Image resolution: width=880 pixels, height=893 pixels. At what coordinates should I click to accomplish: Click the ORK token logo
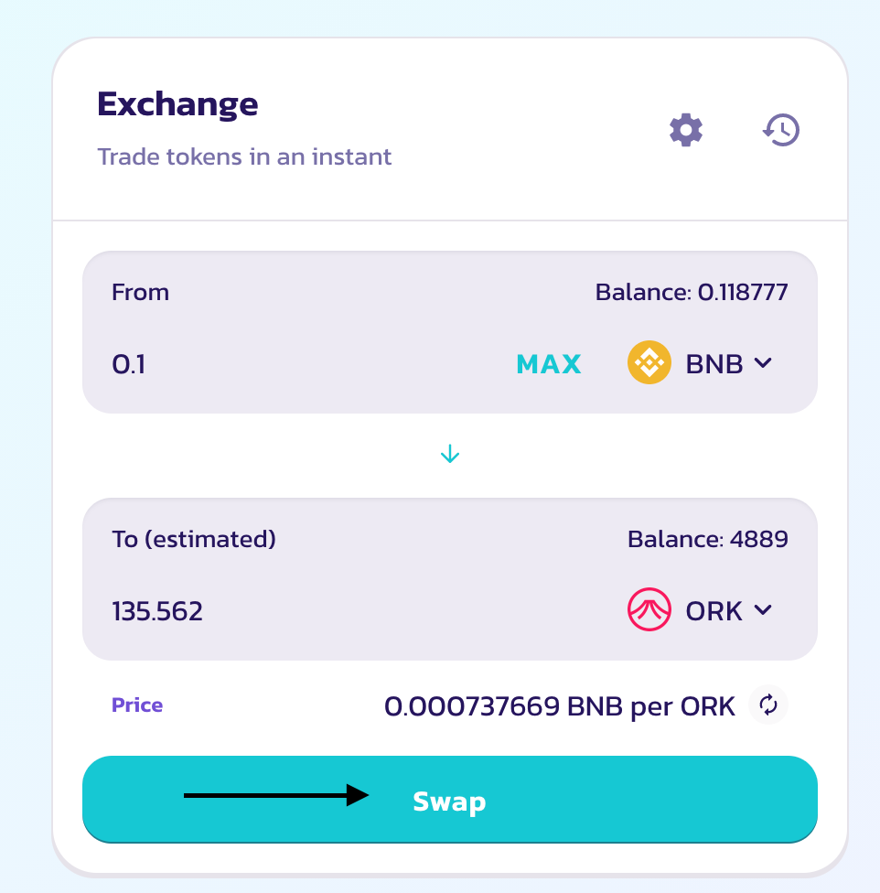(x=649, y=609)
